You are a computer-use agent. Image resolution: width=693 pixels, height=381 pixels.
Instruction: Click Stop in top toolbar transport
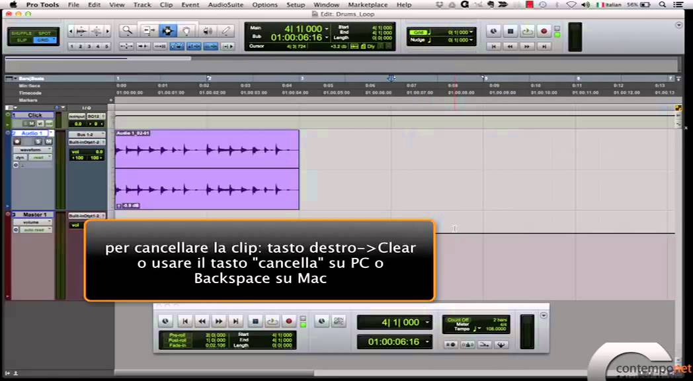[510, 31]
